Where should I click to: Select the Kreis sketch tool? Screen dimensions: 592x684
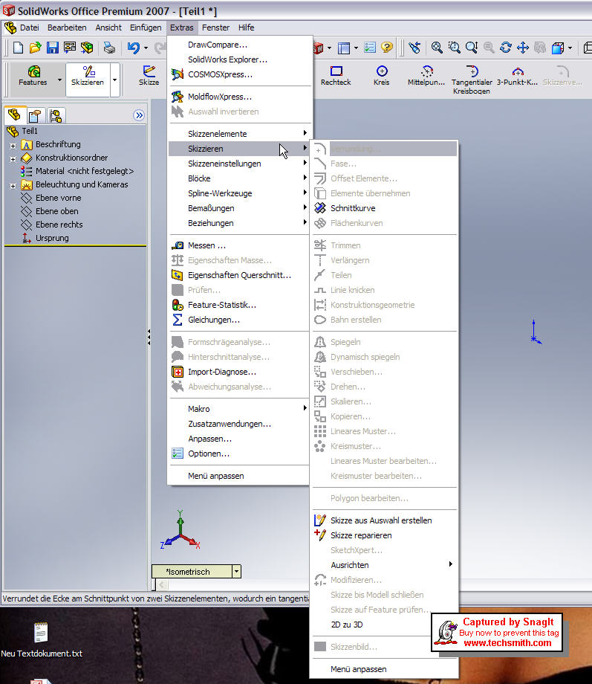(382, 76)
